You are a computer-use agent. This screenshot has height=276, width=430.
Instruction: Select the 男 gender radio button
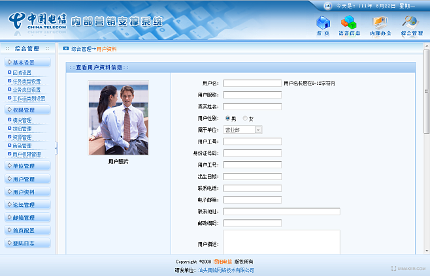tap(227, 119)
